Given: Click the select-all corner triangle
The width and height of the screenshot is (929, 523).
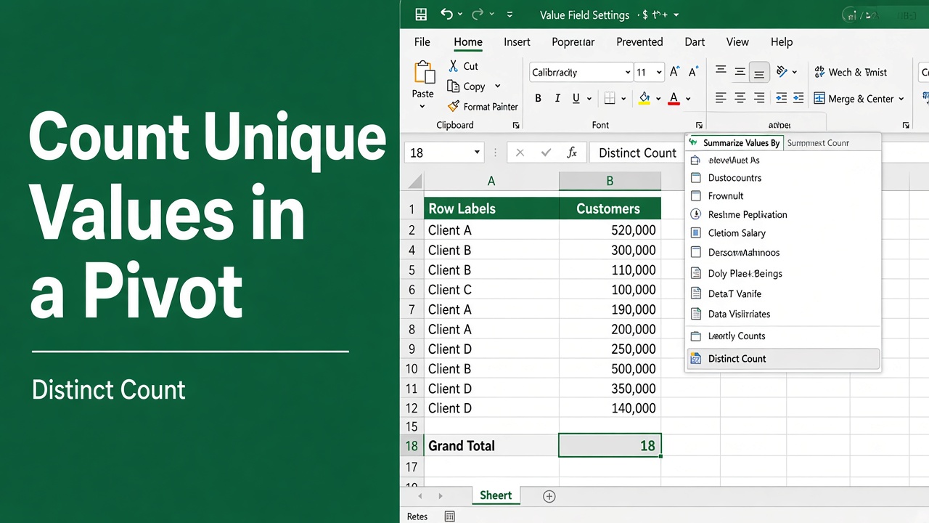Looking at the screenshot, I should coord(414,181).
